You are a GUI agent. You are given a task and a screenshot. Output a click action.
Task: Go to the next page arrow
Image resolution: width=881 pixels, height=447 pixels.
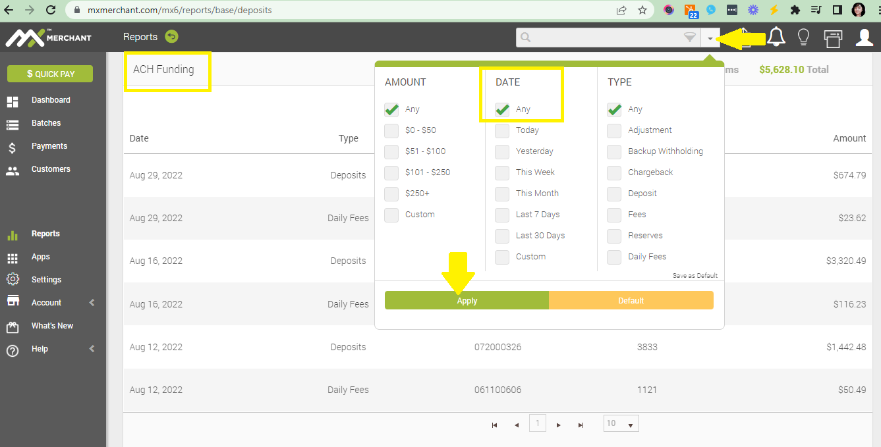pyautogui.click(x=559, y=425)
